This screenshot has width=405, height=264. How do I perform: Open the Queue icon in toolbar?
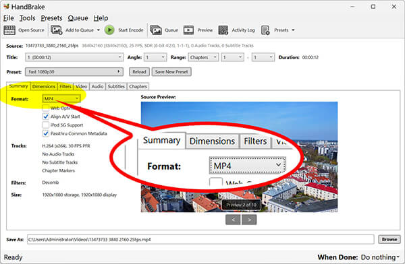156,30
